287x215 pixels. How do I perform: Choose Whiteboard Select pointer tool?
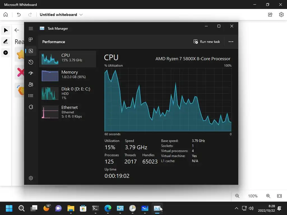6,30
